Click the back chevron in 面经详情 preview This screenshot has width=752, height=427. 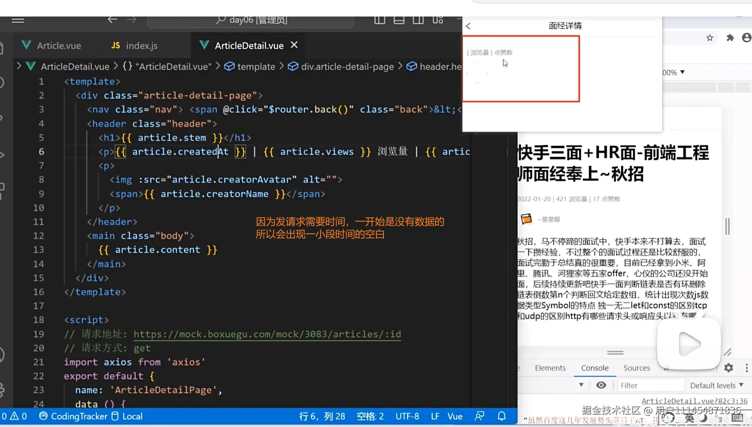tap(468, 26)
